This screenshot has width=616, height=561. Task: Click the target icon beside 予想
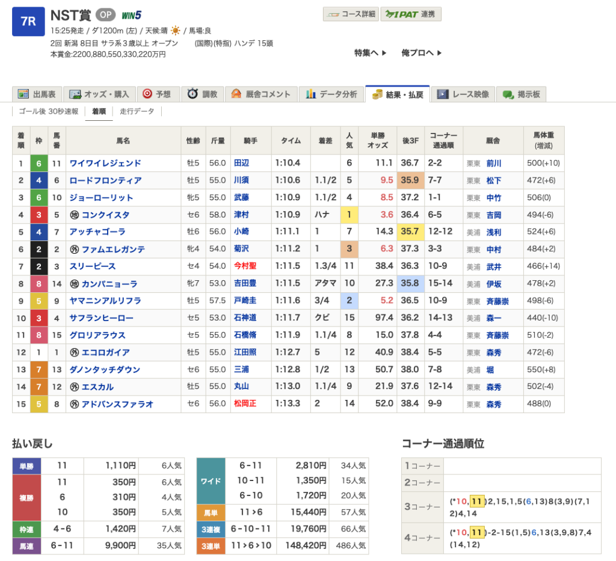coord(147,94)
